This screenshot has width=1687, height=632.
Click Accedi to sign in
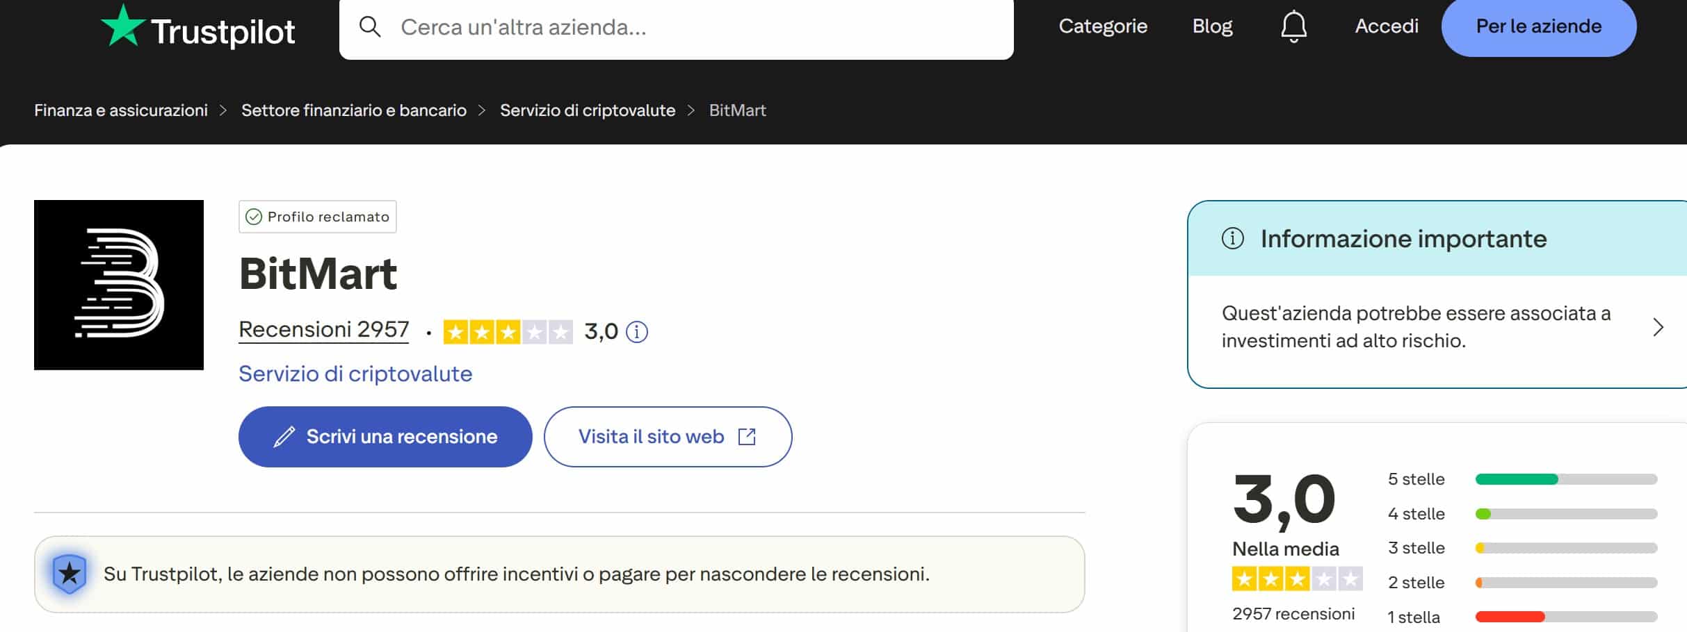1386,26
